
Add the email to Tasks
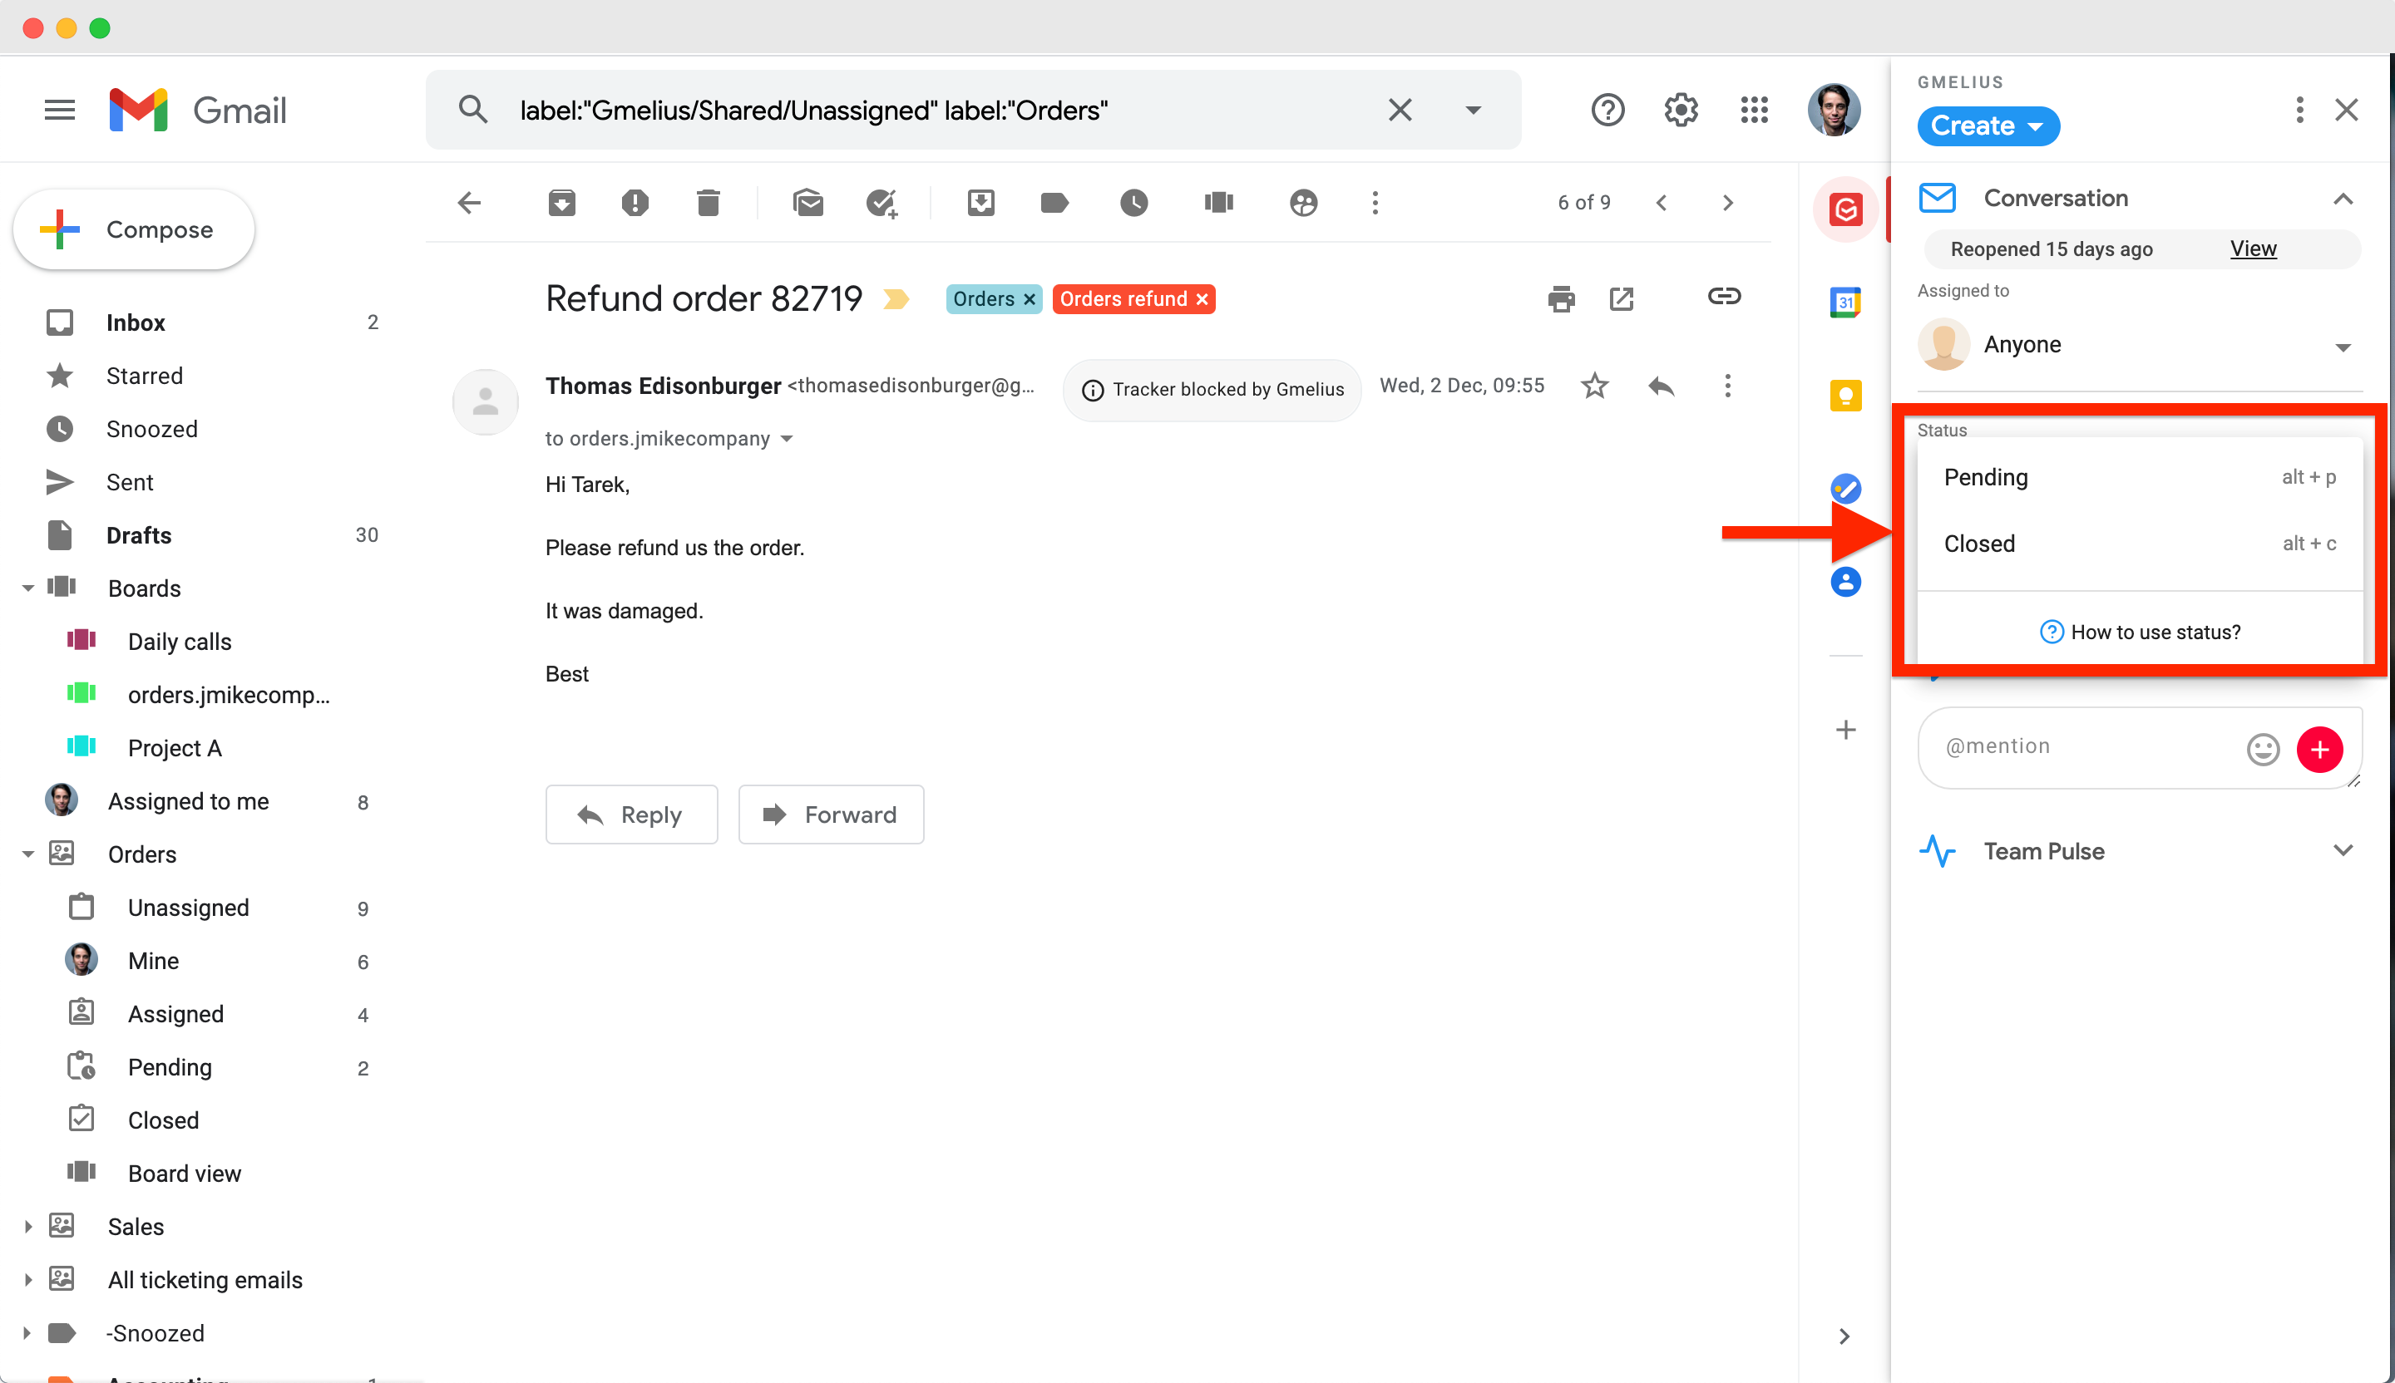click(882, 204)
